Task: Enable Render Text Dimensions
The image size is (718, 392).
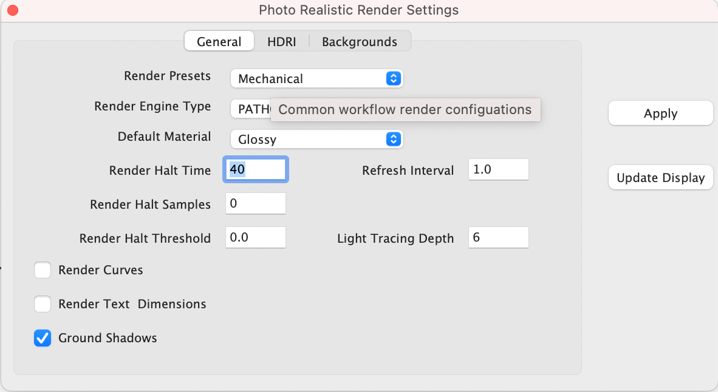Action: point(43,303)
